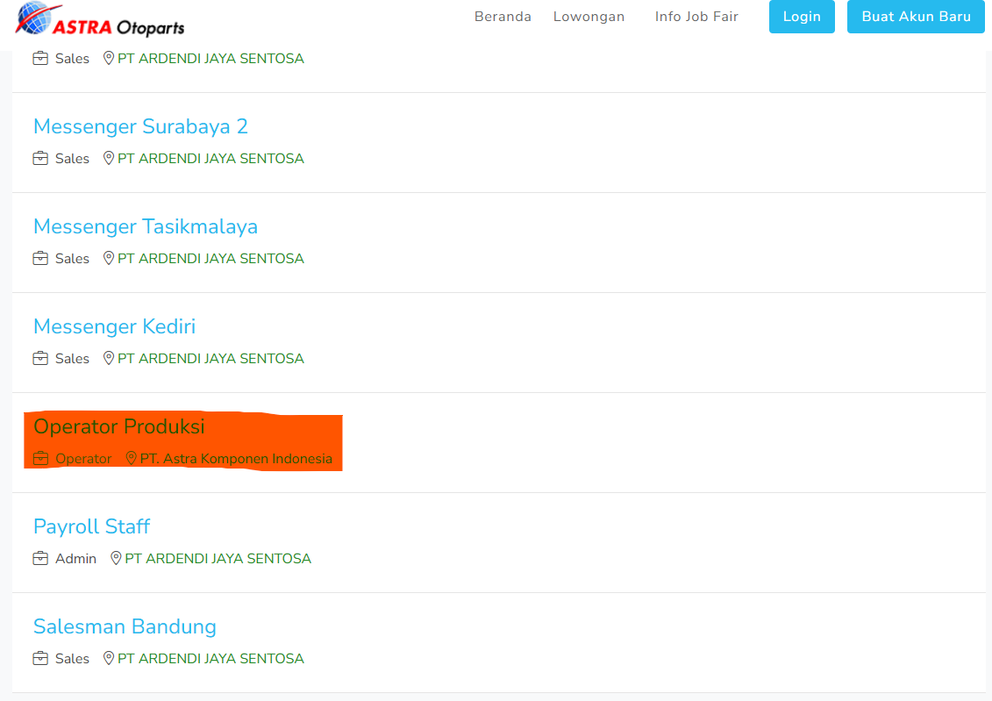Open the Salesman Bandung job listing
This screenshot has width=992, height=701.
[125, 626]
